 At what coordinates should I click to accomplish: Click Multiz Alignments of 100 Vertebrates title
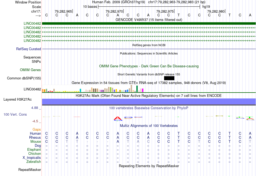point(149,126)
